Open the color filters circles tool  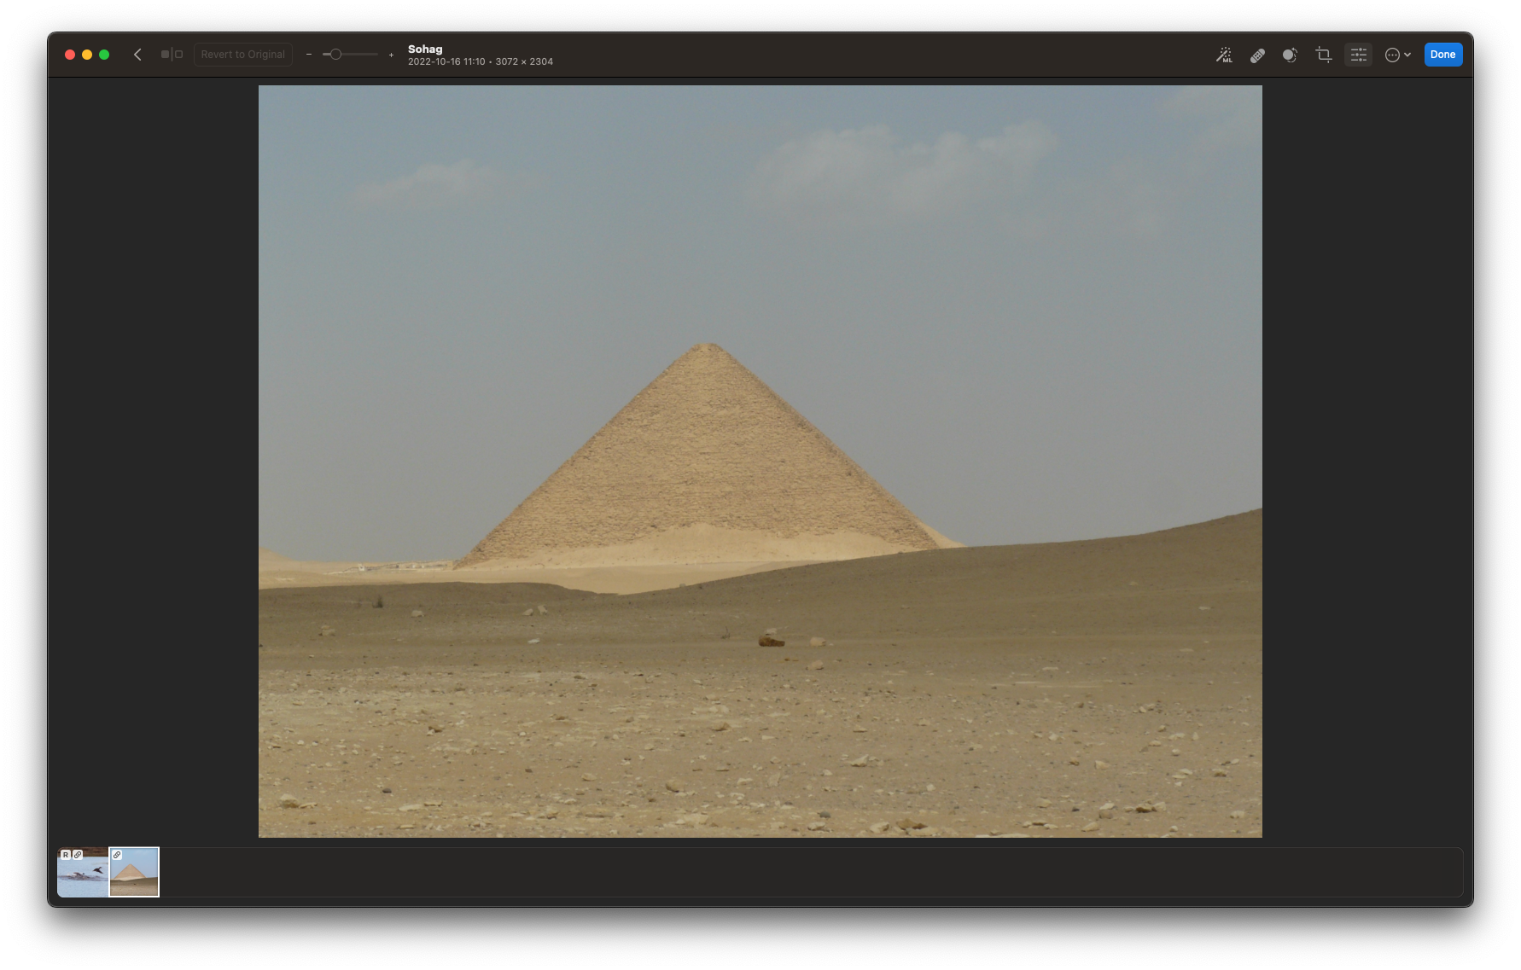click(1290, 55)
